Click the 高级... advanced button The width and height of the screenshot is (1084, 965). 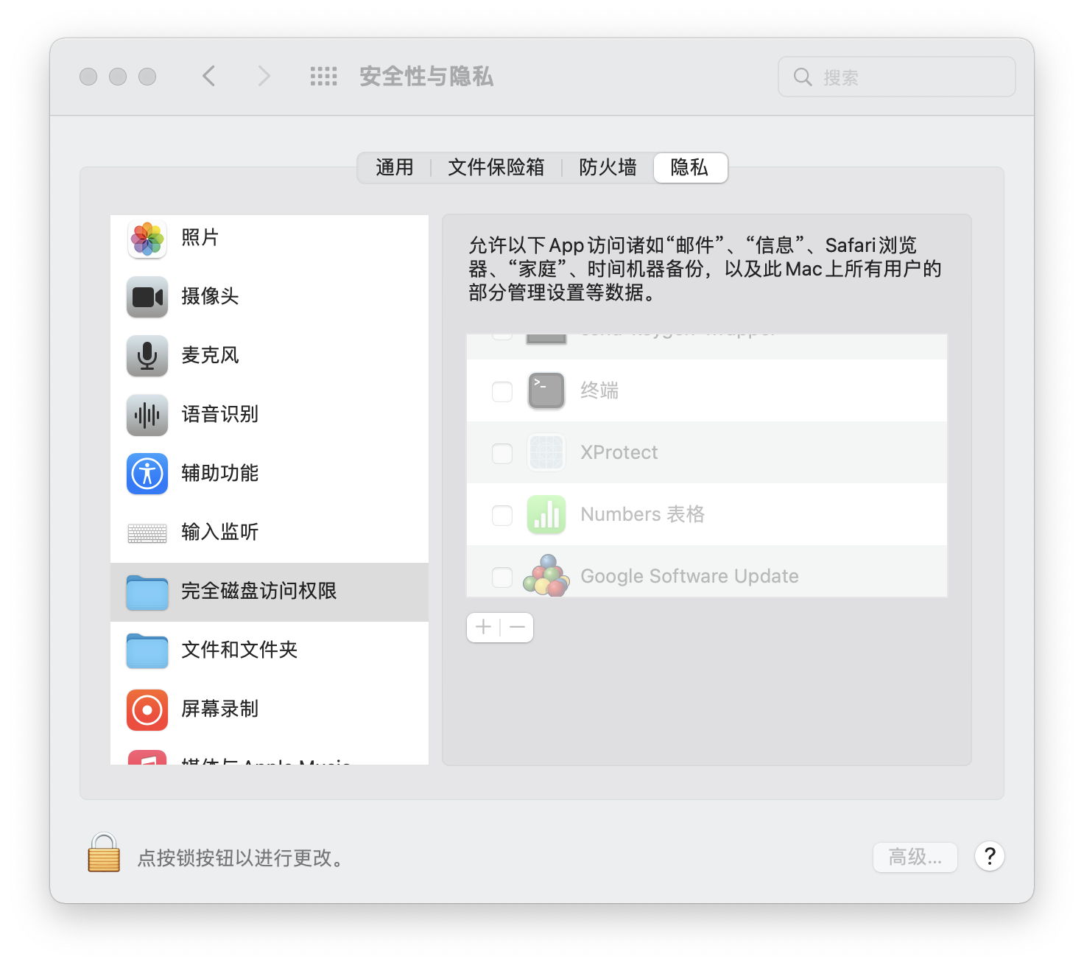(915, 857)
